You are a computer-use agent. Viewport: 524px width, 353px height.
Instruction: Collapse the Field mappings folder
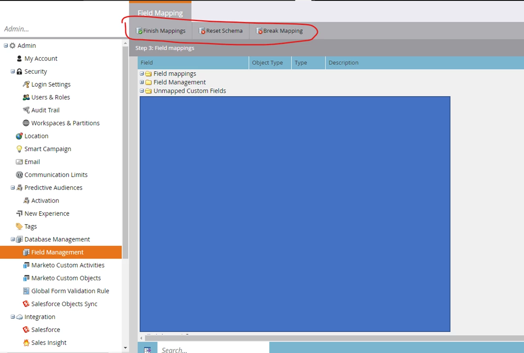tap(142, 73)
